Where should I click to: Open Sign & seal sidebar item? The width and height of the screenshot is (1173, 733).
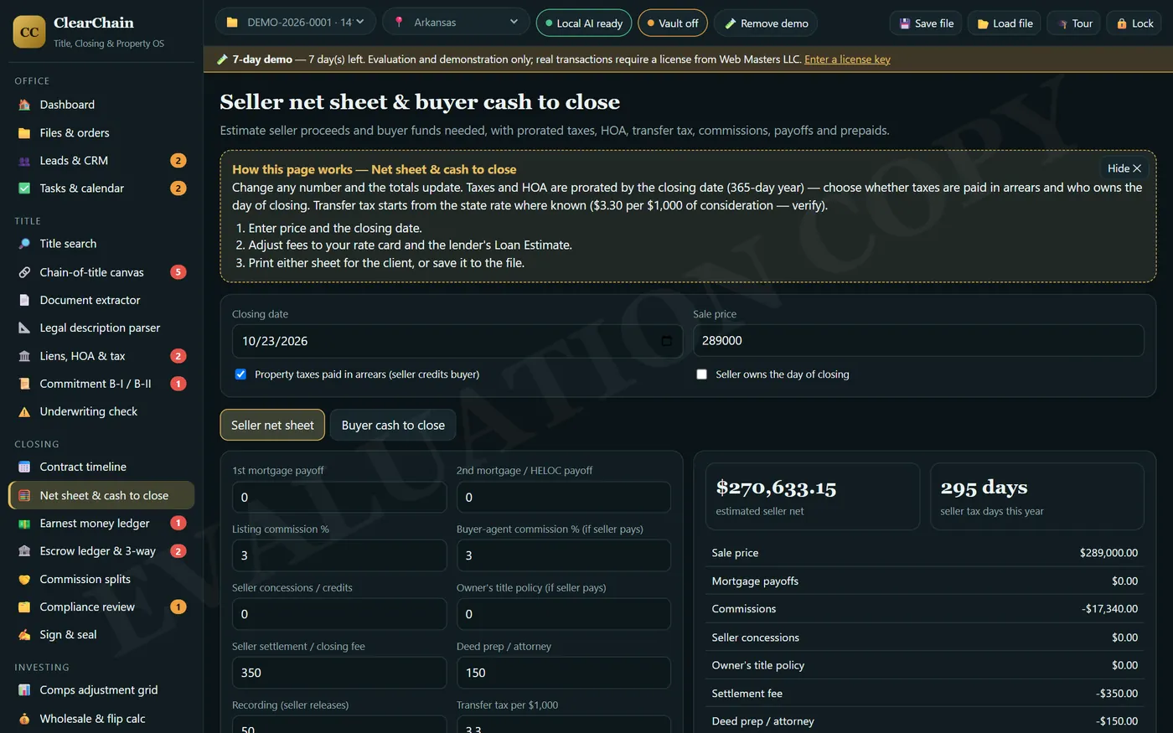[x=101, y=635]
